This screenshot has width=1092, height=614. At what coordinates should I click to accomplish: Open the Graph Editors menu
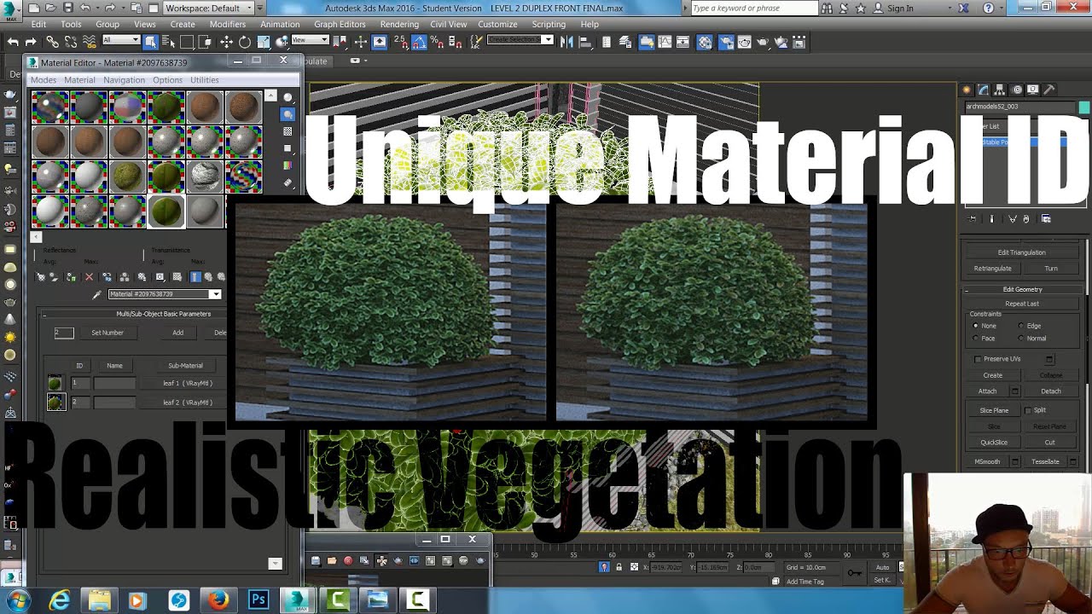coord(340,24)
